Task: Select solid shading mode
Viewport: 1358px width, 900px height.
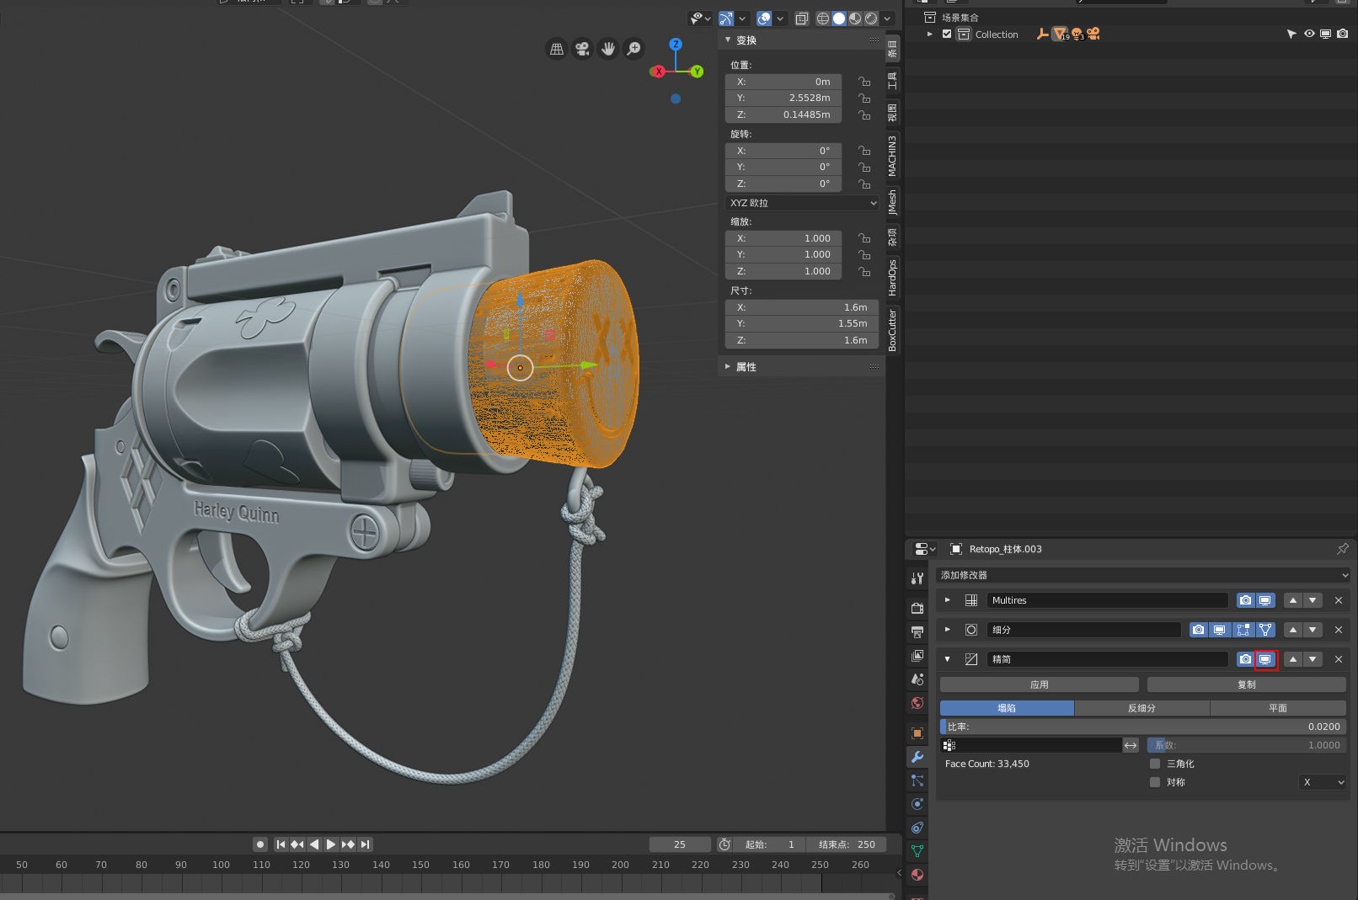Action: 839,19
